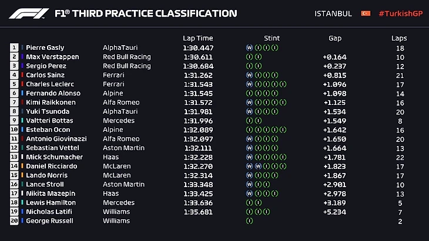Click Kimi Raikkonen's wet tyre icon
The height and width of the screenshot is (241, 429).
250,102
